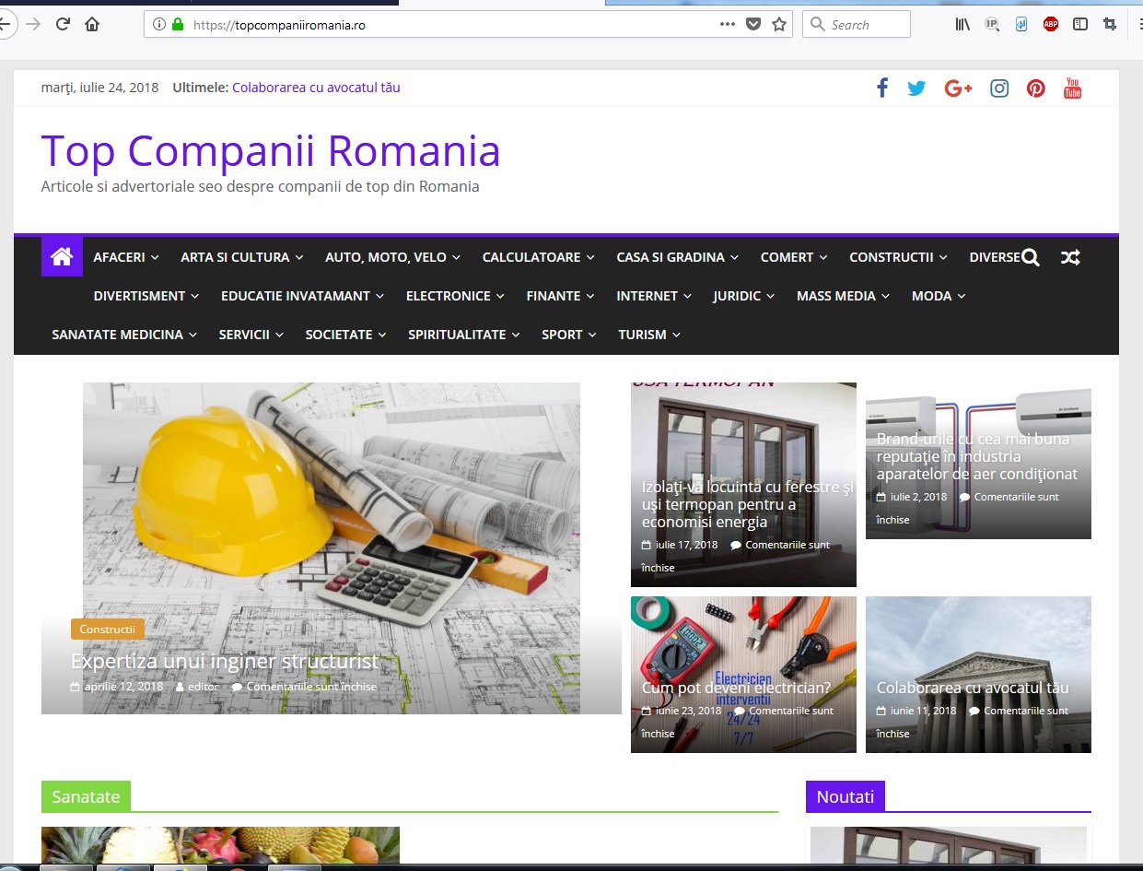
Task: Expand the ARTA SI CULTURA submenu chevron
Action: click(x=298, y=258)
